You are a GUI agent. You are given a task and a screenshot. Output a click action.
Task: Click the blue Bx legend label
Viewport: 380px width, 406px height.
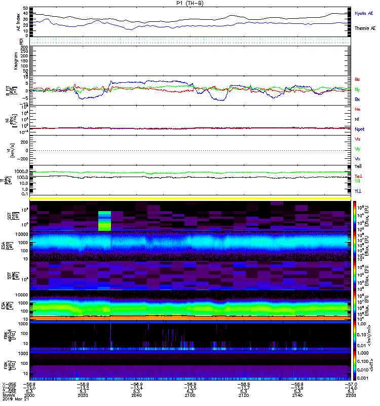357,99
